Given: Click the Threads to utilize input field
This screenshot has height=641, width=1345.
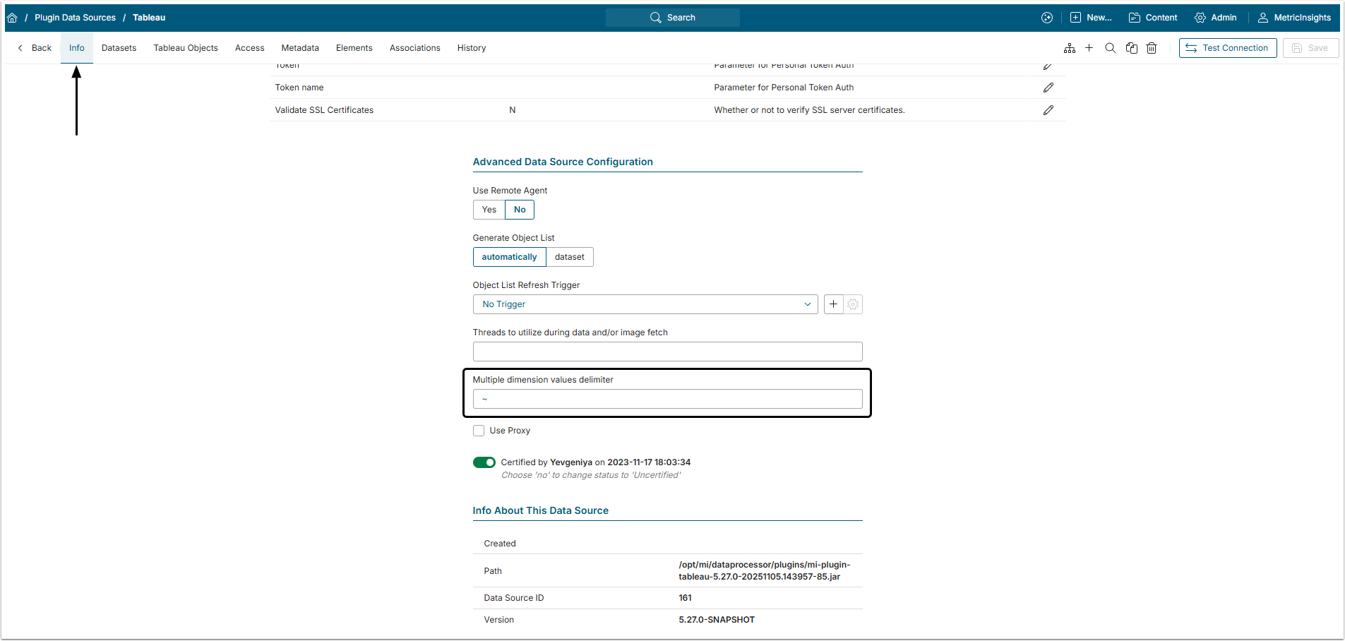Looking at the screenshot, I should pyautogui.click(x=667, y=352).
